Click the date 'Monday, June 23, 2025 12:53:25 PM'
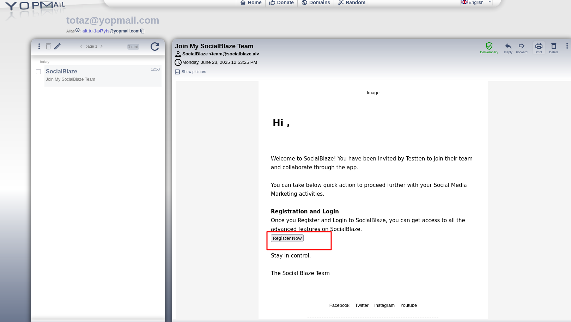 click(x=220, y=62)
